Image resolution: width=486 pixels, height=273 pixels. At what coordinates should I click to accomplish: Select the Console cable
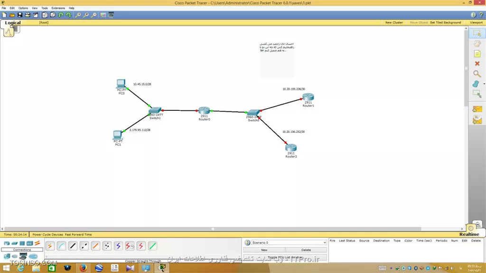61,246
